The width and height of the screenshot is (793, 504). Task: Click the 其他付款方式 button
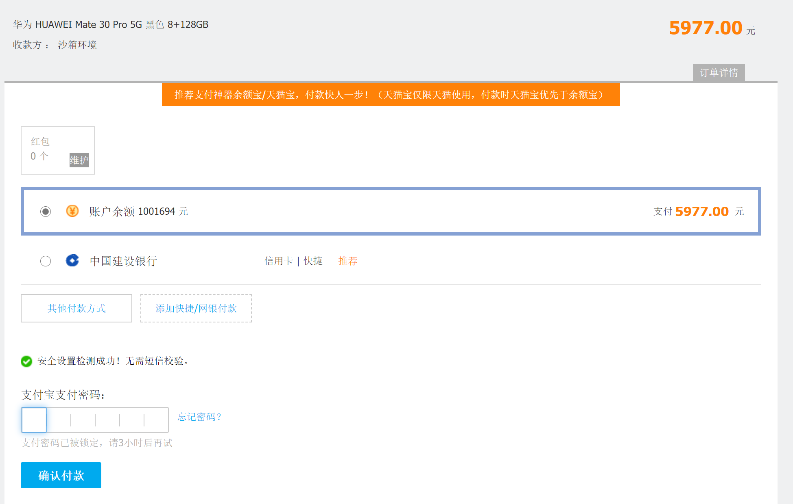(x=76, y=308)
